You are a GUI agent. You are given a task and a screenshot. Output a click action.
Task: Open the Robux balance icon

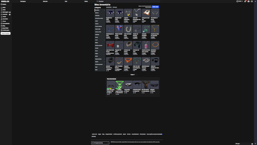pos(248,1)
